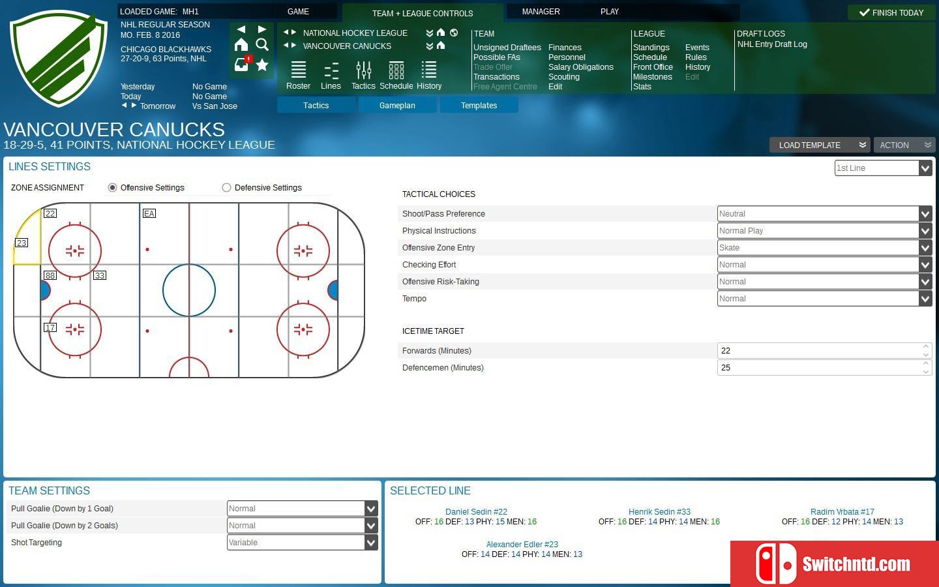The width and height of the screenshot is (939, 587).
Task: Go forward with the right navigation arrow
Action: click(261, 29)
